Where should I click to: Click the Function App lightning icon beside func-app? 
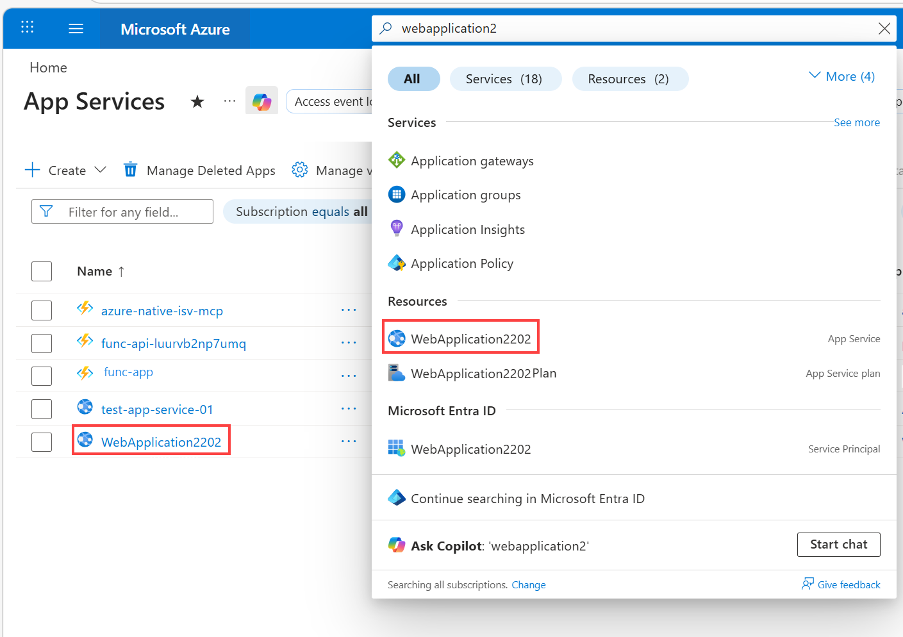(85, 372)
